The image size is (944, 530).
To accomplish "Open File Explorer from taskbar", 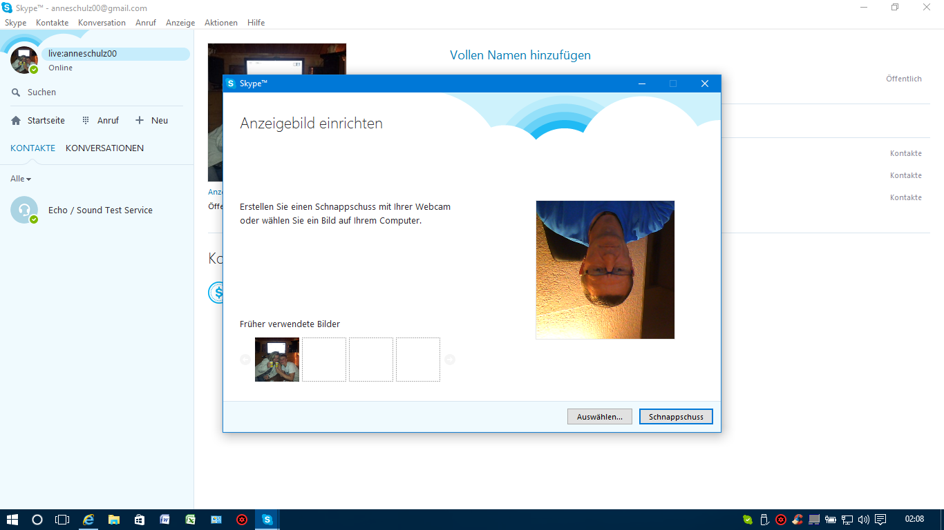I will pyautogui.click(x=114, y=520).
